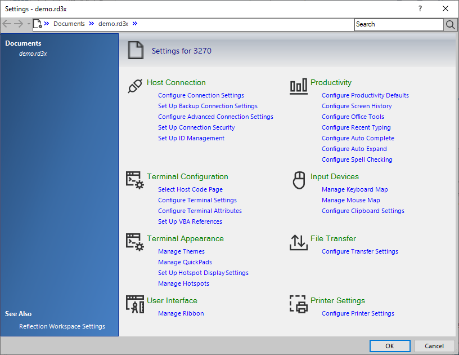The height and width of the screenshot is (355, 459).
Task: Click the File Transfer heading
Action: pos(333,238)
